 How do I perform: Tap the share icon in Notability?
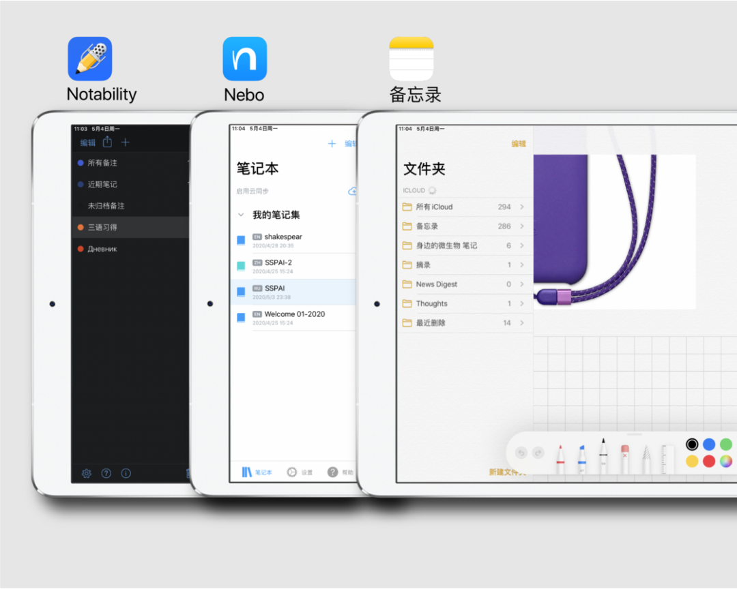point(107,142)
